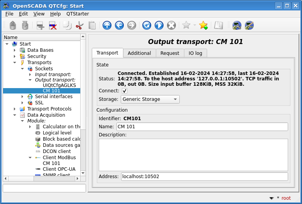Expand the Serial interfaces node
This screenshot has height=204, width=302.
click(x=22, y=97)
